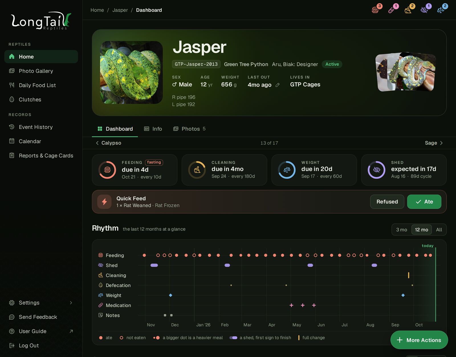
Task: Expand the Settings submenu chevron
Action: click(x=71, y=303)
